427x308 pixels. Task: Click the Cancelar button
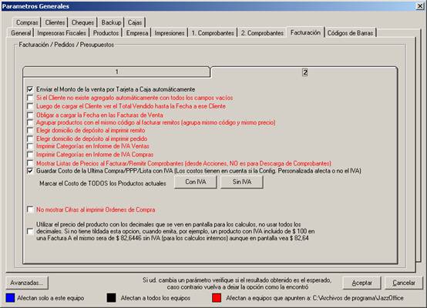(404, 283)
